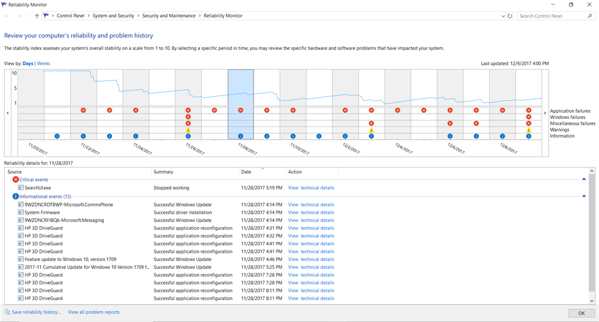
Task: Select the SearchUI.exe row
Action: click(x=297, y=188)
